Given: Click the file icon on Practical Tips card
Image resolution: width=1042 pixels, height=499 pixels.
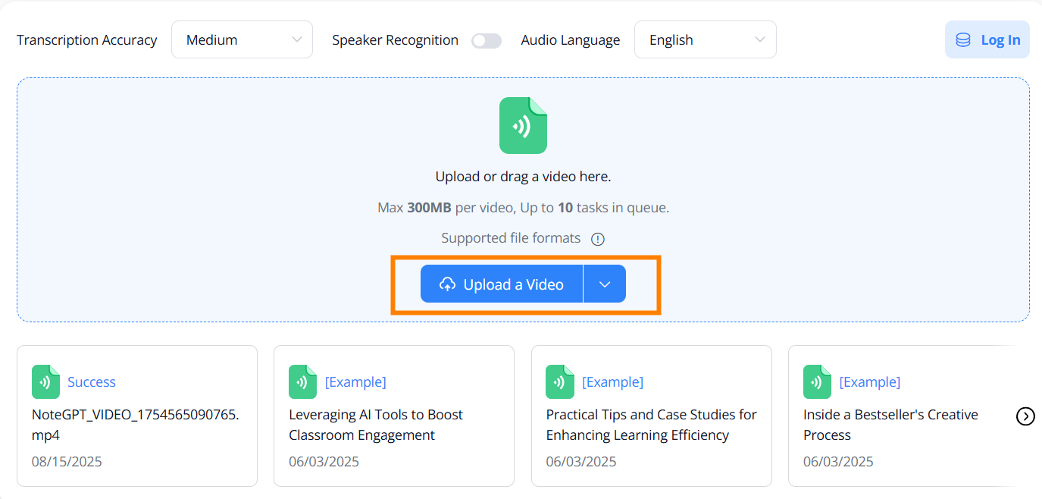Looking at the screenshot, I should coord(559,381).
